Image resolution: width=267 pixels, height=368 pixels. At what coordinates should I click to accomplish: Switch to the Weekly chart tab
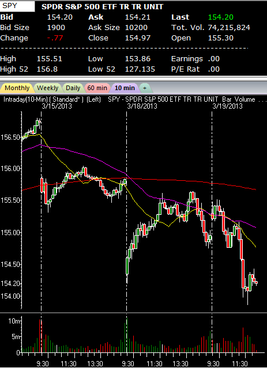point(47,88)
